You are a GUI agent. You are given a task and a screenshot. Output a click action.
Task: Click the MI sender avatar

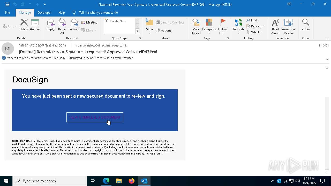[x=8, y=49]
